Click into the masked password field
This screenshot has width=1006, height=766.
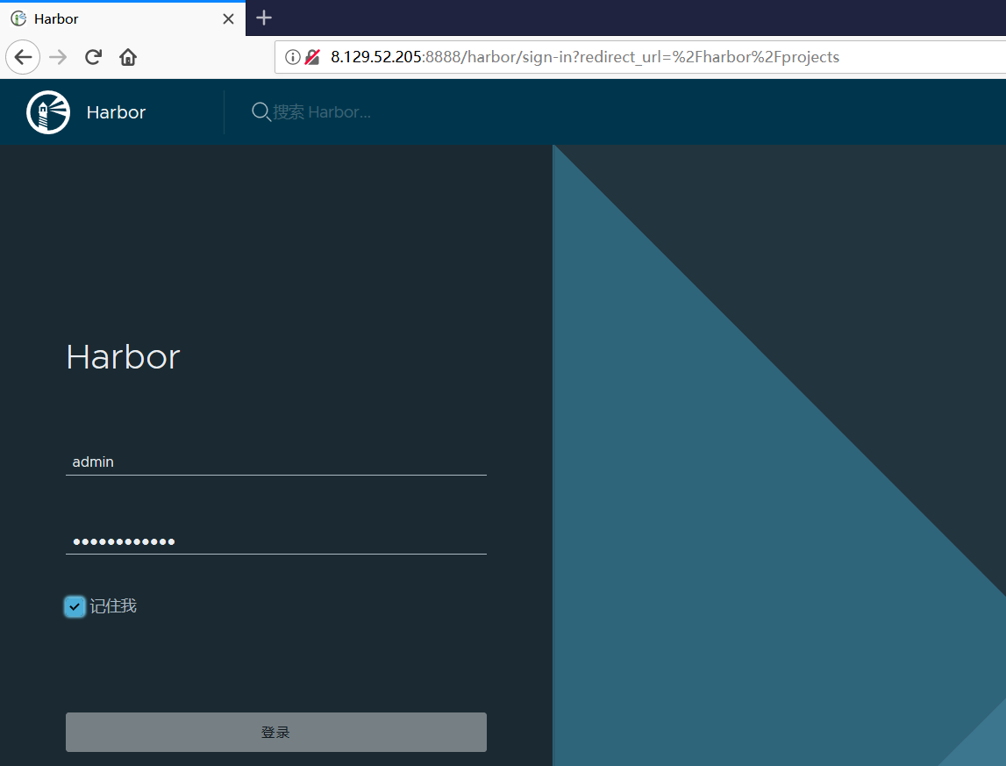pyautogui.click(x=275, y=541)
